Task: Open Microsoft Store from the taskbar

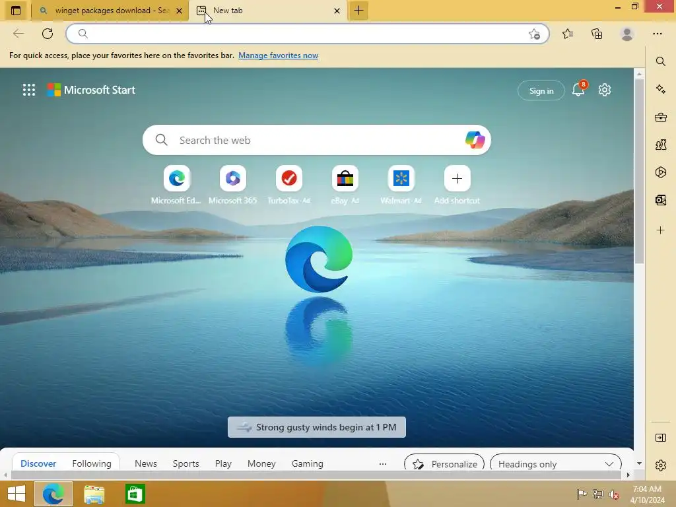Action: (135, 494)
